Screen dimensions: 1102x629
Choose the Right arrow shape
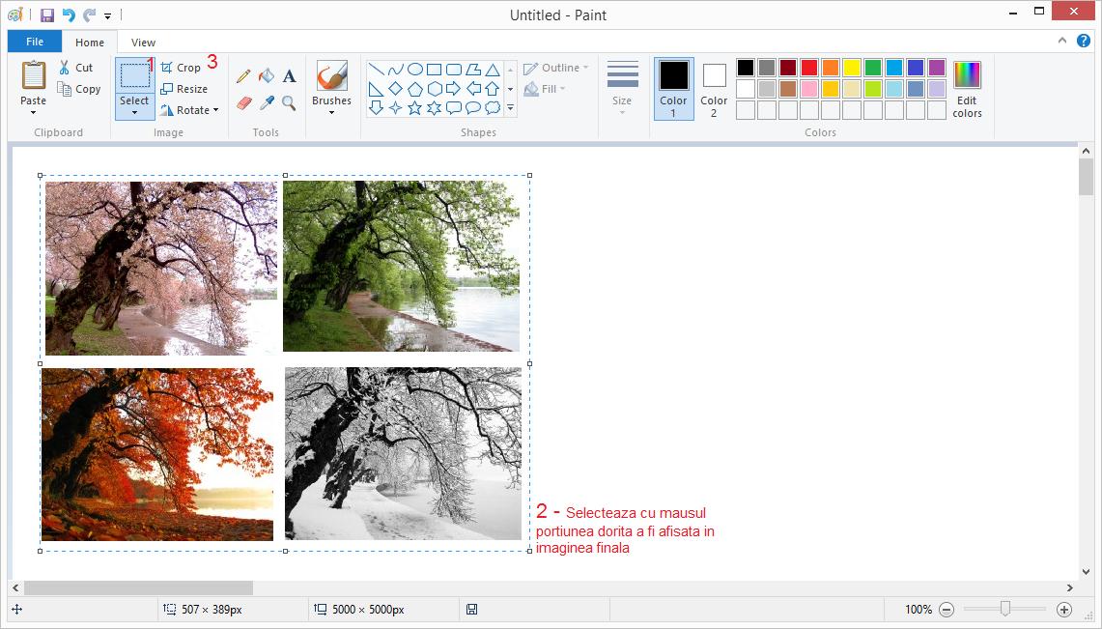[x=454, y=89]
